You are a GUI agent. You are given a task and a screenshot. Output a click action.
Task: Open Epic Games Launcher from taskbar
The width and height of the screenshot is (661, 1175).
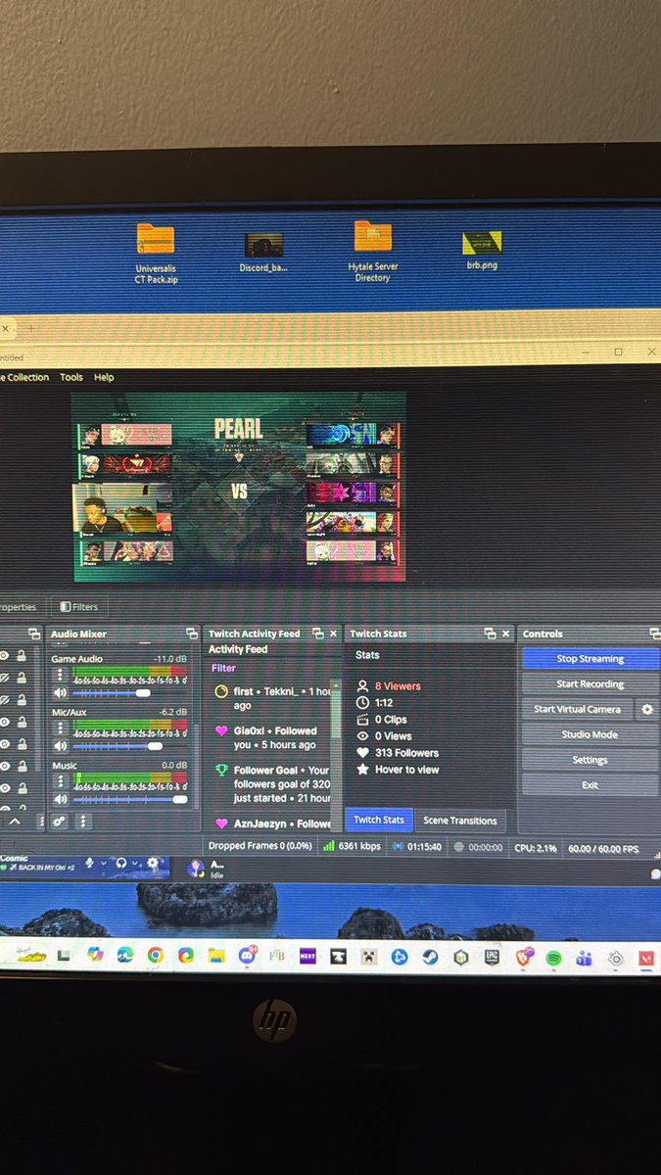pos(492,958)
